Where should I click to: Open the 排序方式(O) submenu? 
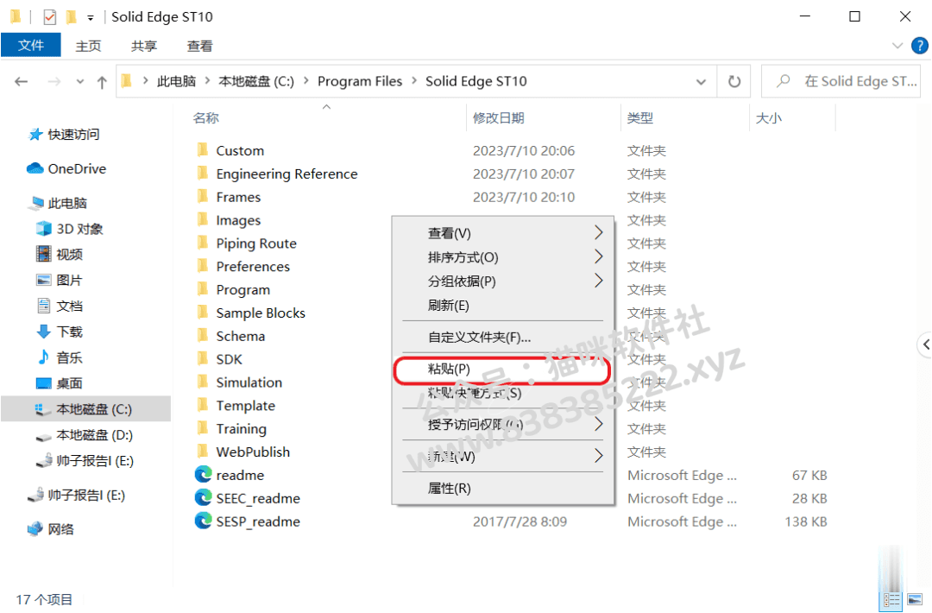click(x=503, y=256)
